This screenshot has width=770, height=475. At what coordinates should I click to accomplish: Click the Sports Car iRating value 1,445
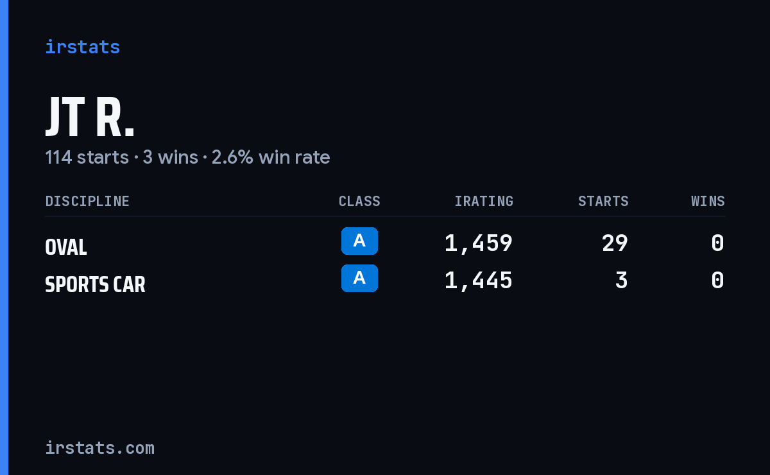(x=479, y=281)
